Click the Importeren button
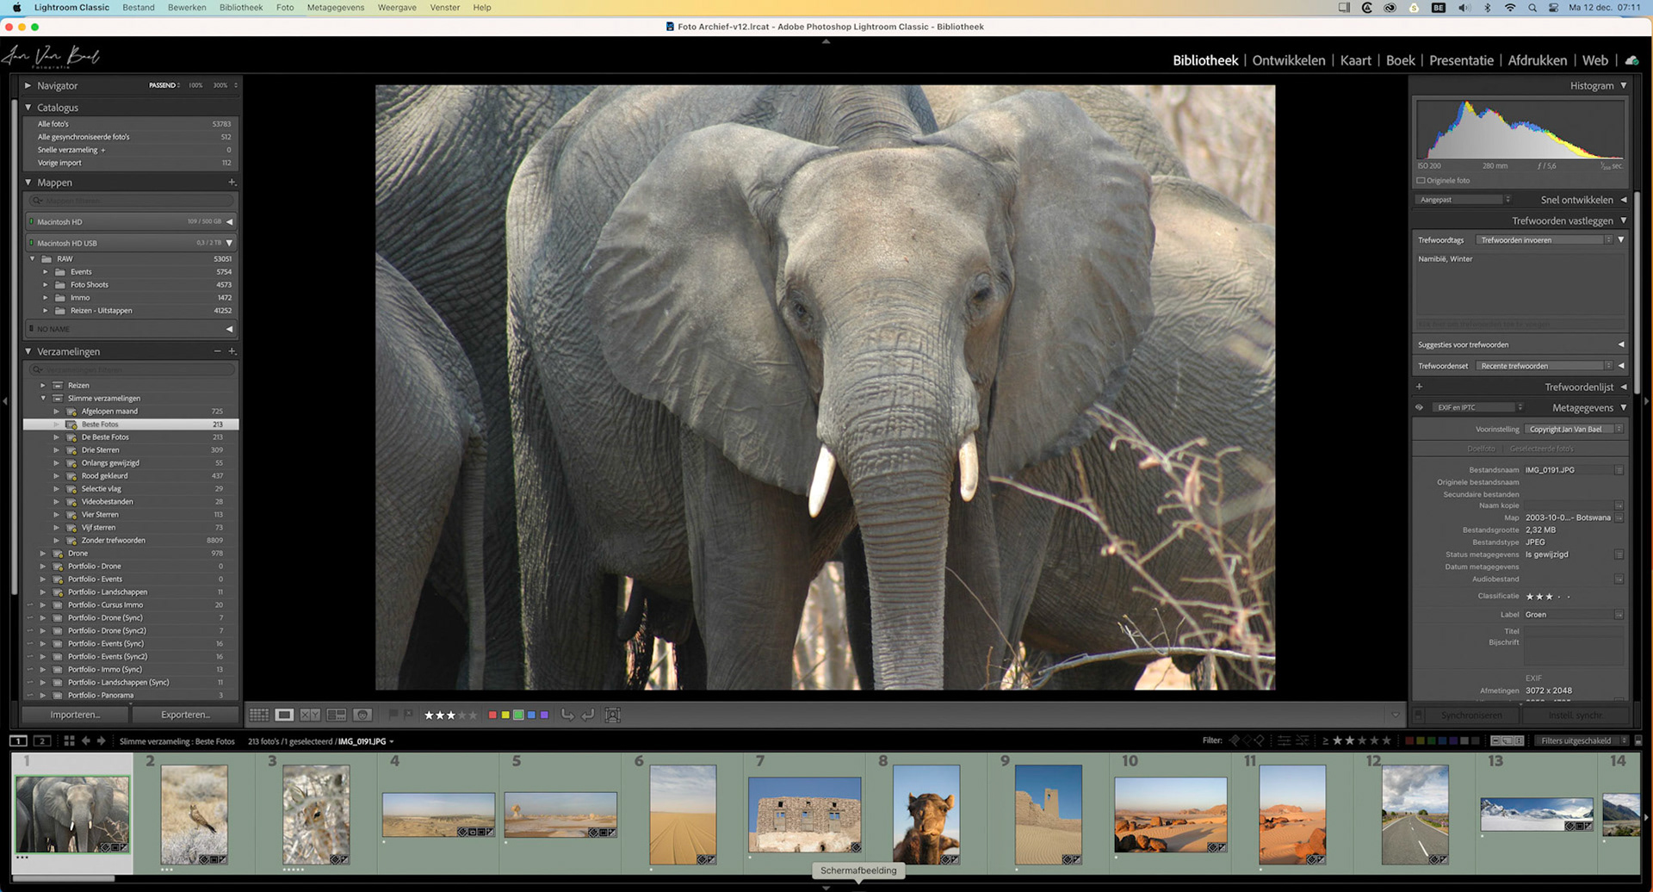The height and width of the screenshot is (892, 1653). coord(75,715)
